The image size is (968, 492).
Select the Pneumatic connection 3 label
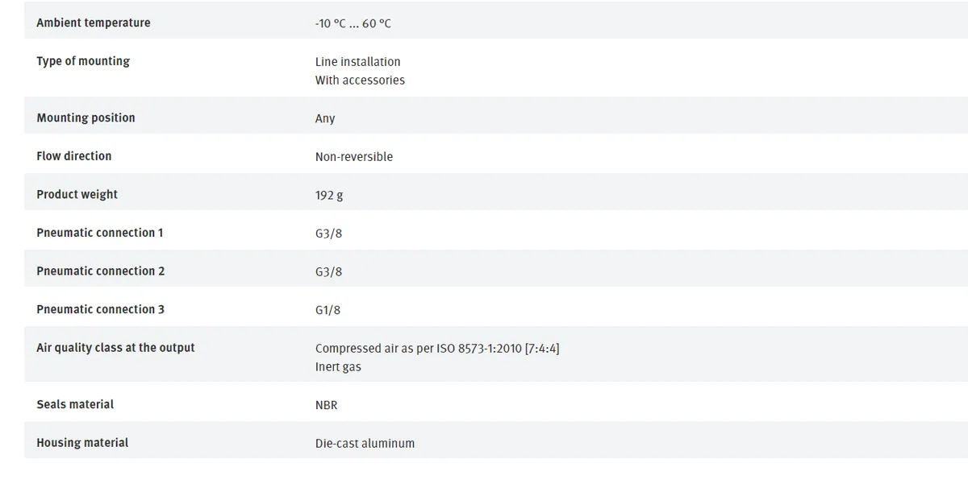[x=101, y=309]
